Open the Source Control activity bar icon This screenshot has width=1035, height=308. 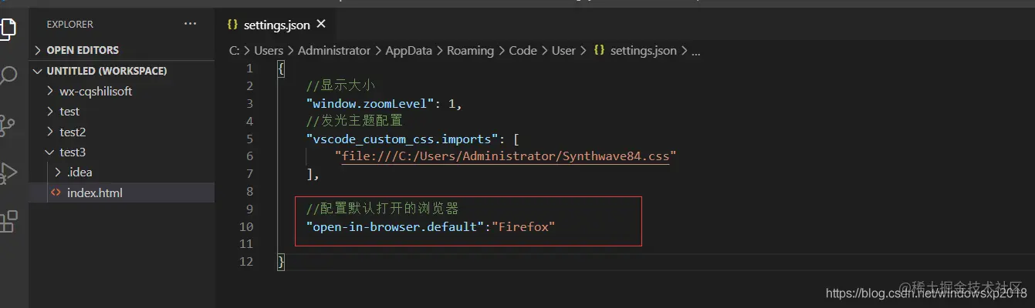[x=7, y=125]
